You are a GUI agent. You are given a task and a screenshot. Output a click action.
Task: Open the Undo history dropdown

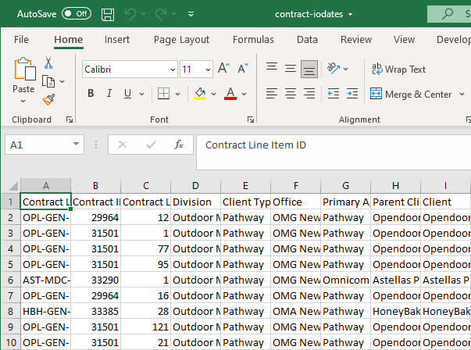pyautogui.click(x=143, y=14)
